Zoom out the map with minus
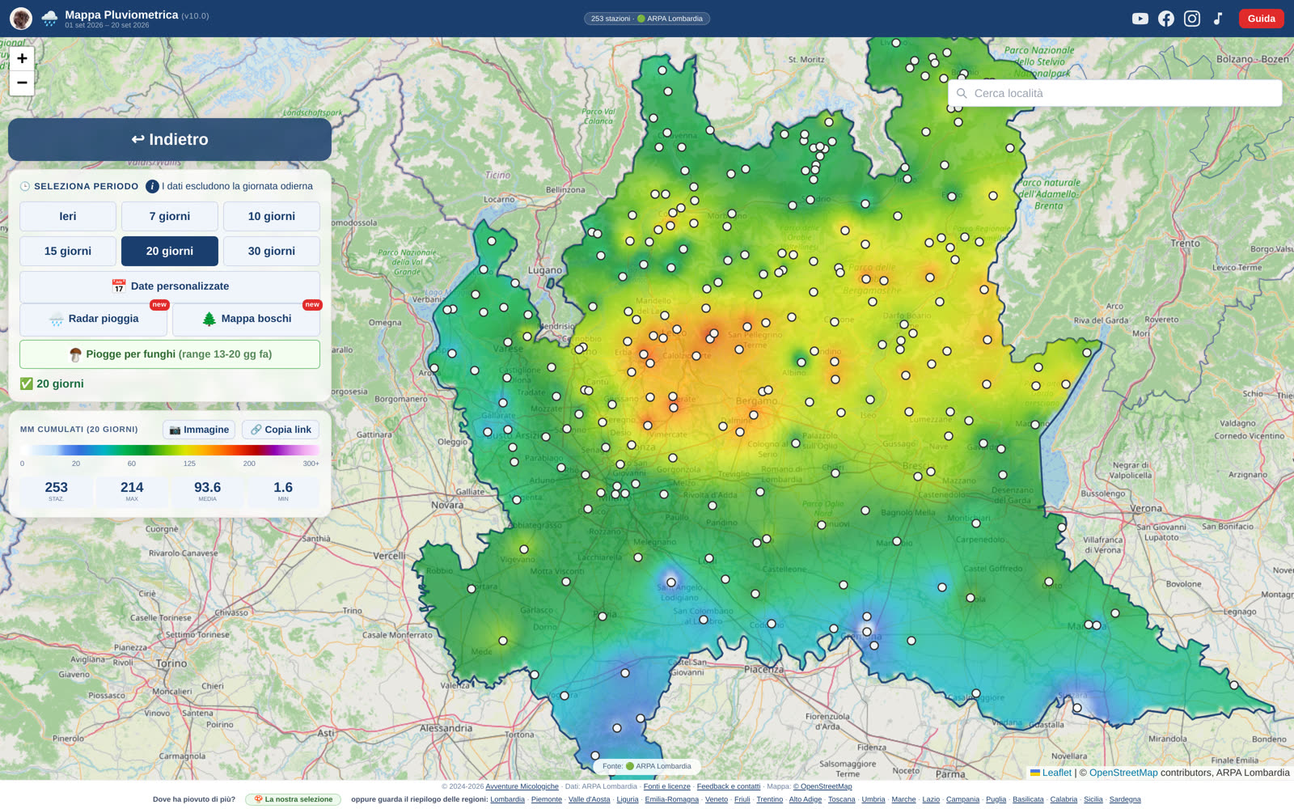The height and width of the screenshot is (809, 1294). [22, 83]
